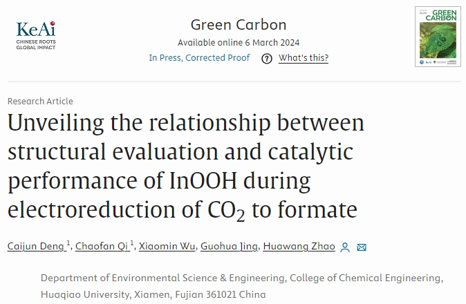The height and width of the screenshot is (304, 466).
Task: Open author Xiaomin Wu details
Action: pos(167,246)
